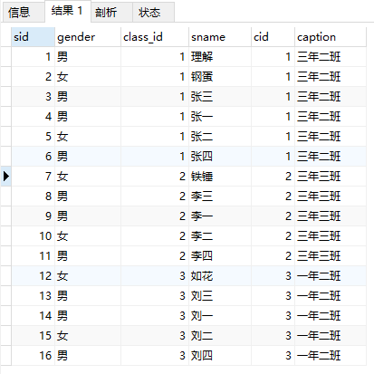Click sid cell with value 16

[x=33, y=355]
